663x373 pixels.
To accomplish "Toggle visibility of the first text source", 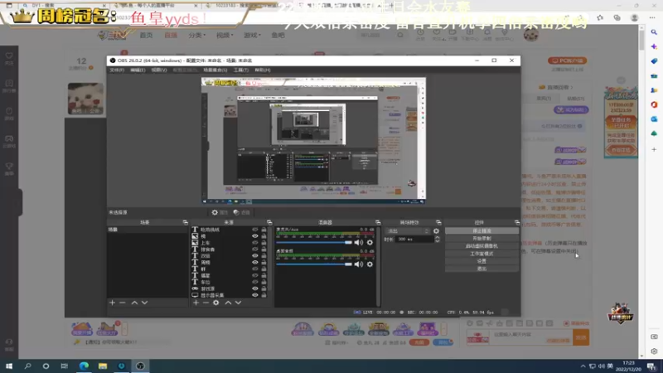I will pos(255,230).
